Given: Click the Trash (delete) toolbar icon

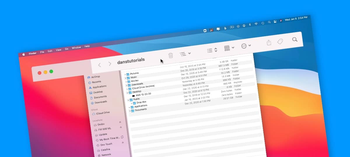Looking at the screenshot, I should click(x=171, y=55).
